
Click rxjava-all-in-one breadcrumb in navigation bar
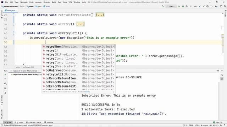[10, 6]
